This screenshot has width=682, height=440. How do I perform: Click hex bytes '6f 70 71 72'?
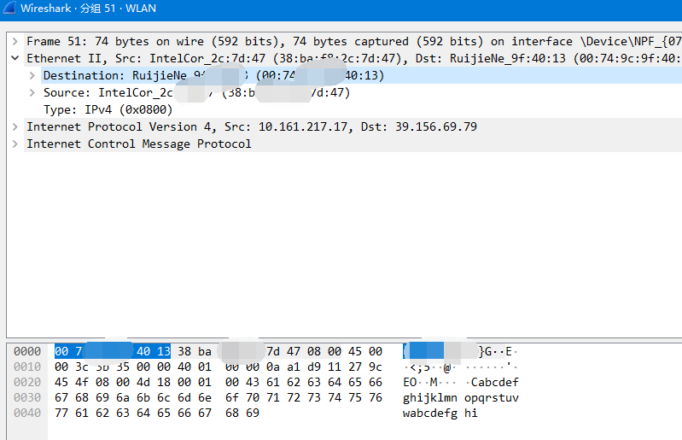(x=263, y=397)
